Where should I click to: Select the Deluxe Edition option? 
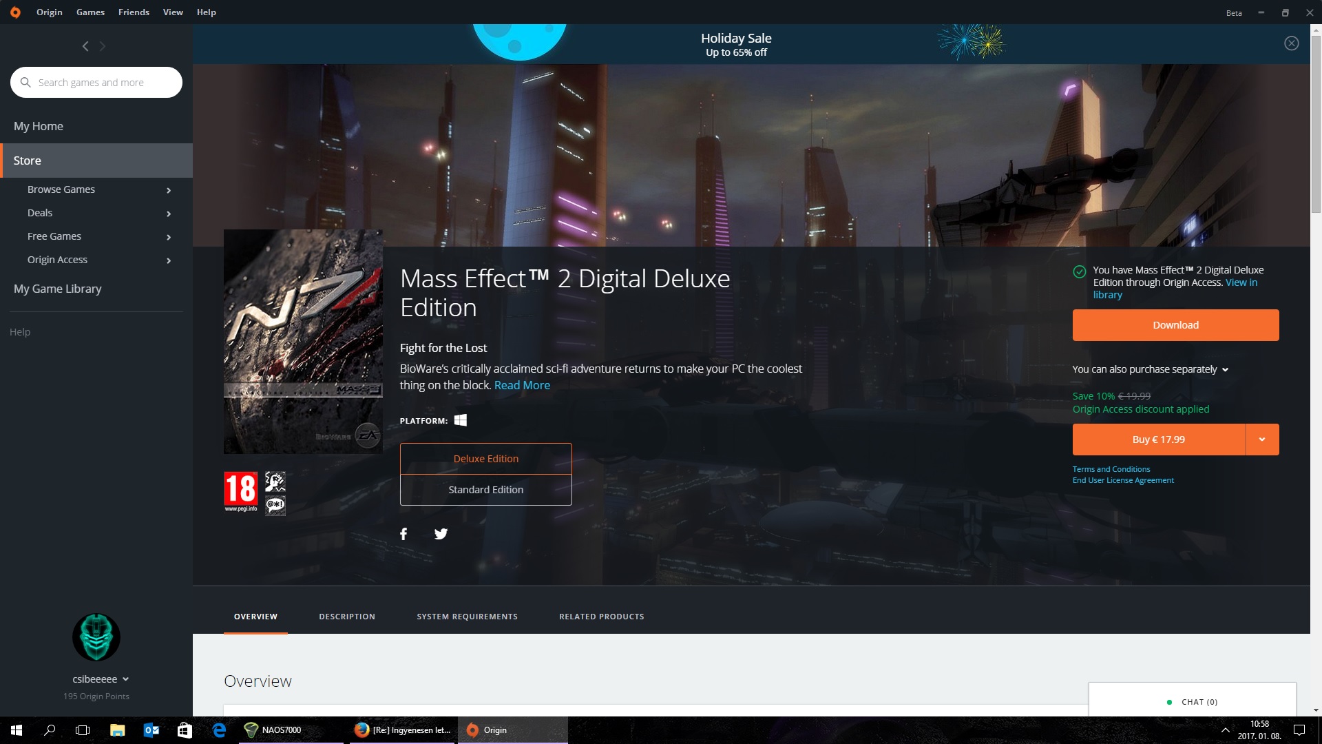point(485,459)
